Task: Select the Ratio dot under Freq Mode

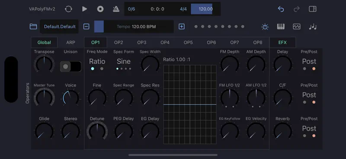Action: point(93,69)
